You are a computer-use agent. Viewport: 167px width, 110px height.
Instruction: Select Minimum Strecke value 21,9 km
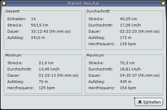tap(46, 63)
